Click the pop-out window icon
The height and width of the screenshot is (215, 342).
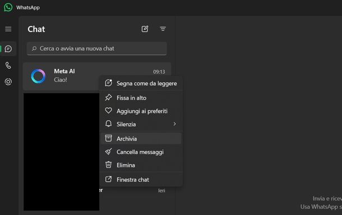click(108, 179)
